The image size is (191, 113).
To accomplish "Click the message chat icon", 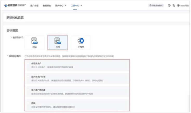I will 174,5.
